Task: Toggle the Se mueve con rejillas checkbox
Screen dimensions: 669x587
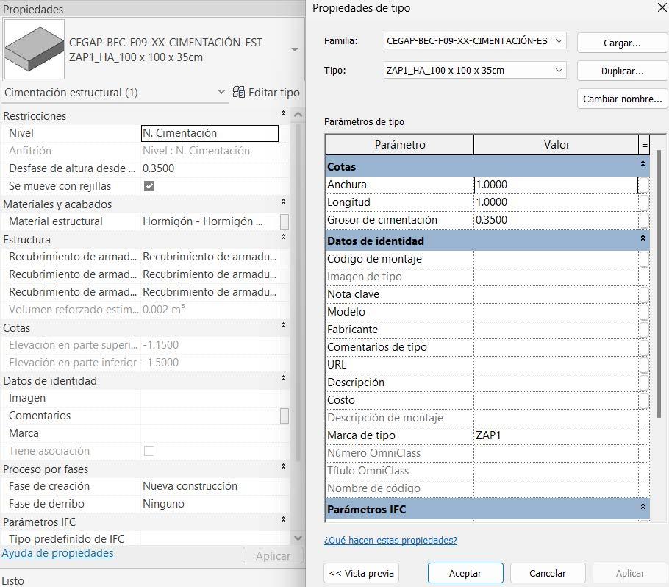Action: (x=149, y=186)
